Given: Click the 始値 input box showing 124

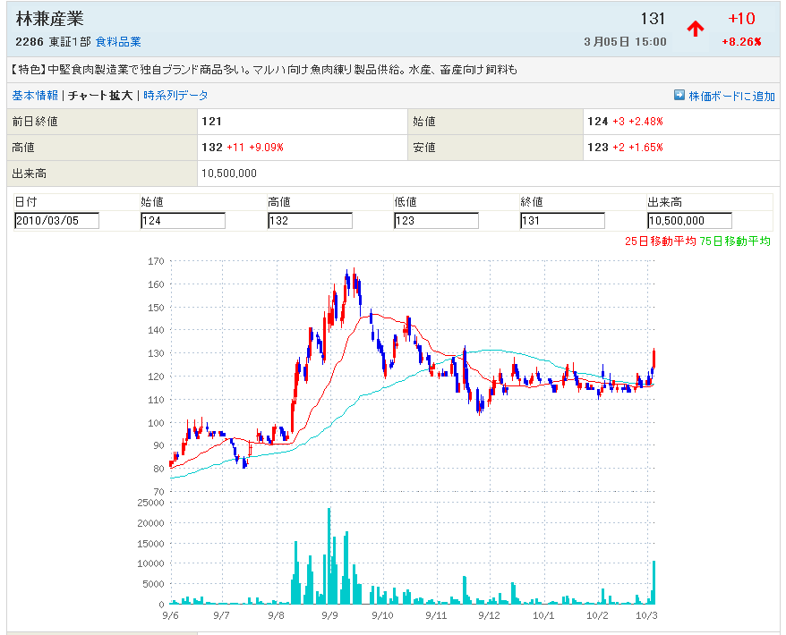Looking at the screenshot, I should pyautogui.click(x=183, y=221).
